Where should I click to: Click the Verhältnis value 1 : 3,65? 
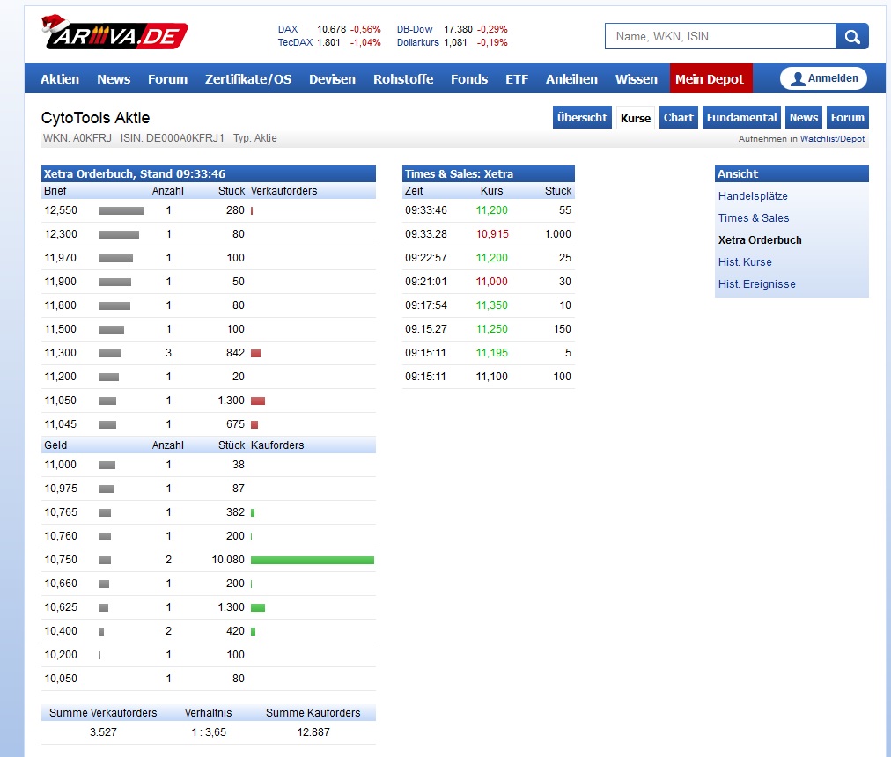(x=209, y=732)
